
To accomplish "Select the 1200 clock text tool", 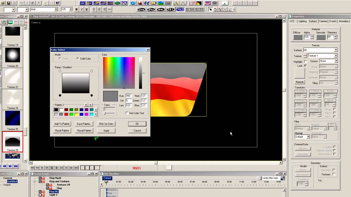I will click(x=110, y=3).
